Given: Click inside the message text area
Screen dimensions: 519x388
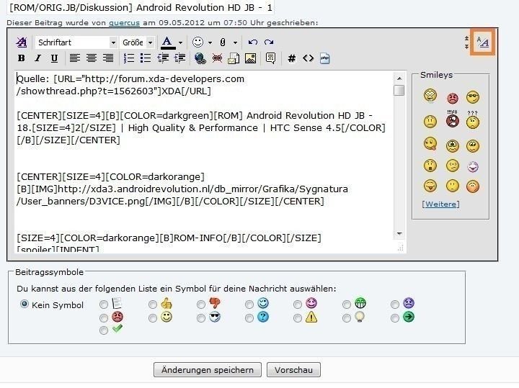Looking at the screenshot, I should pos(204,162).
